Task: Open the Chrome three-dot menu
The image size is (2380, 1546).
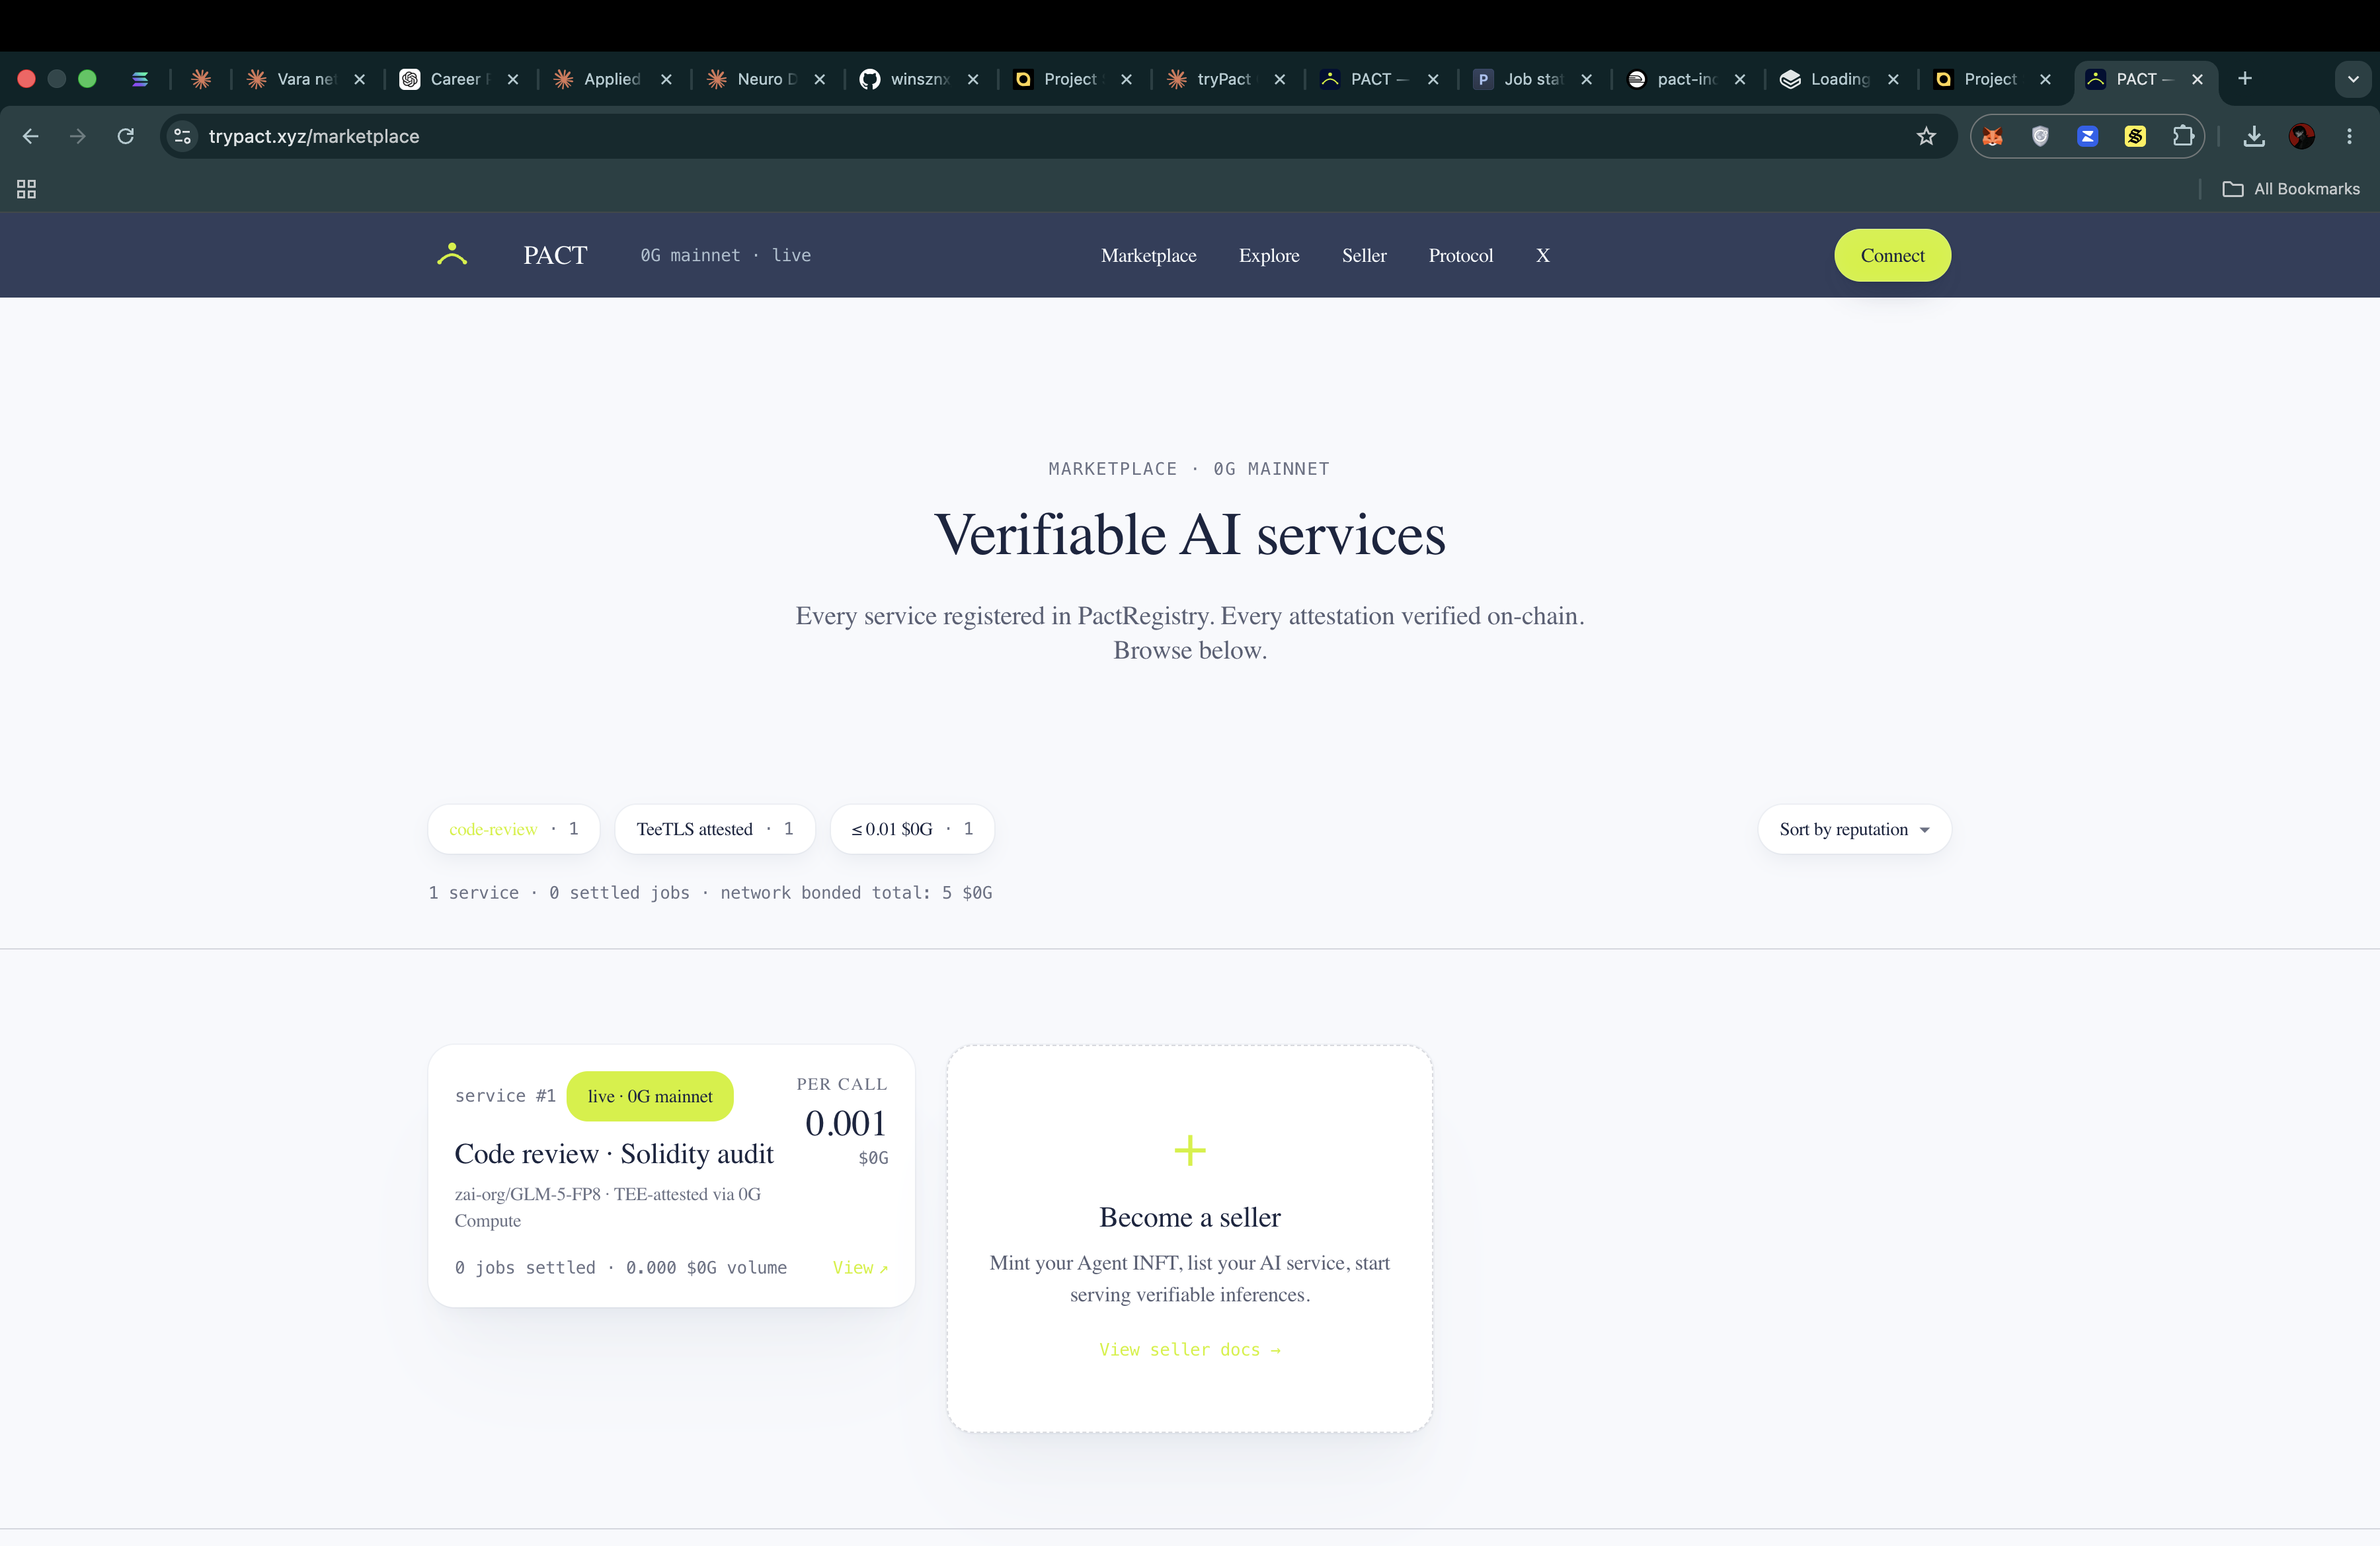Action: pos(2350,136)
